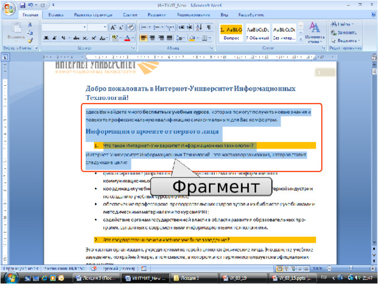
Task: Apply text highlight color marker
Action: point(115,38)
